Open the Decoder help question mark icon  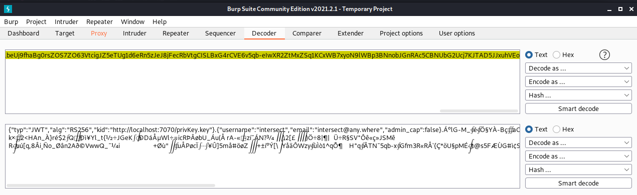point(604,55)
